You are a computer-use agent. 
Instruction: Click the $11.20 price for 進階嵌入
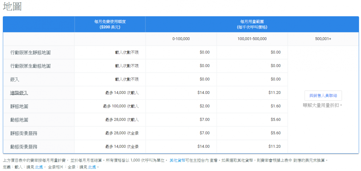[x=275, y=93]
